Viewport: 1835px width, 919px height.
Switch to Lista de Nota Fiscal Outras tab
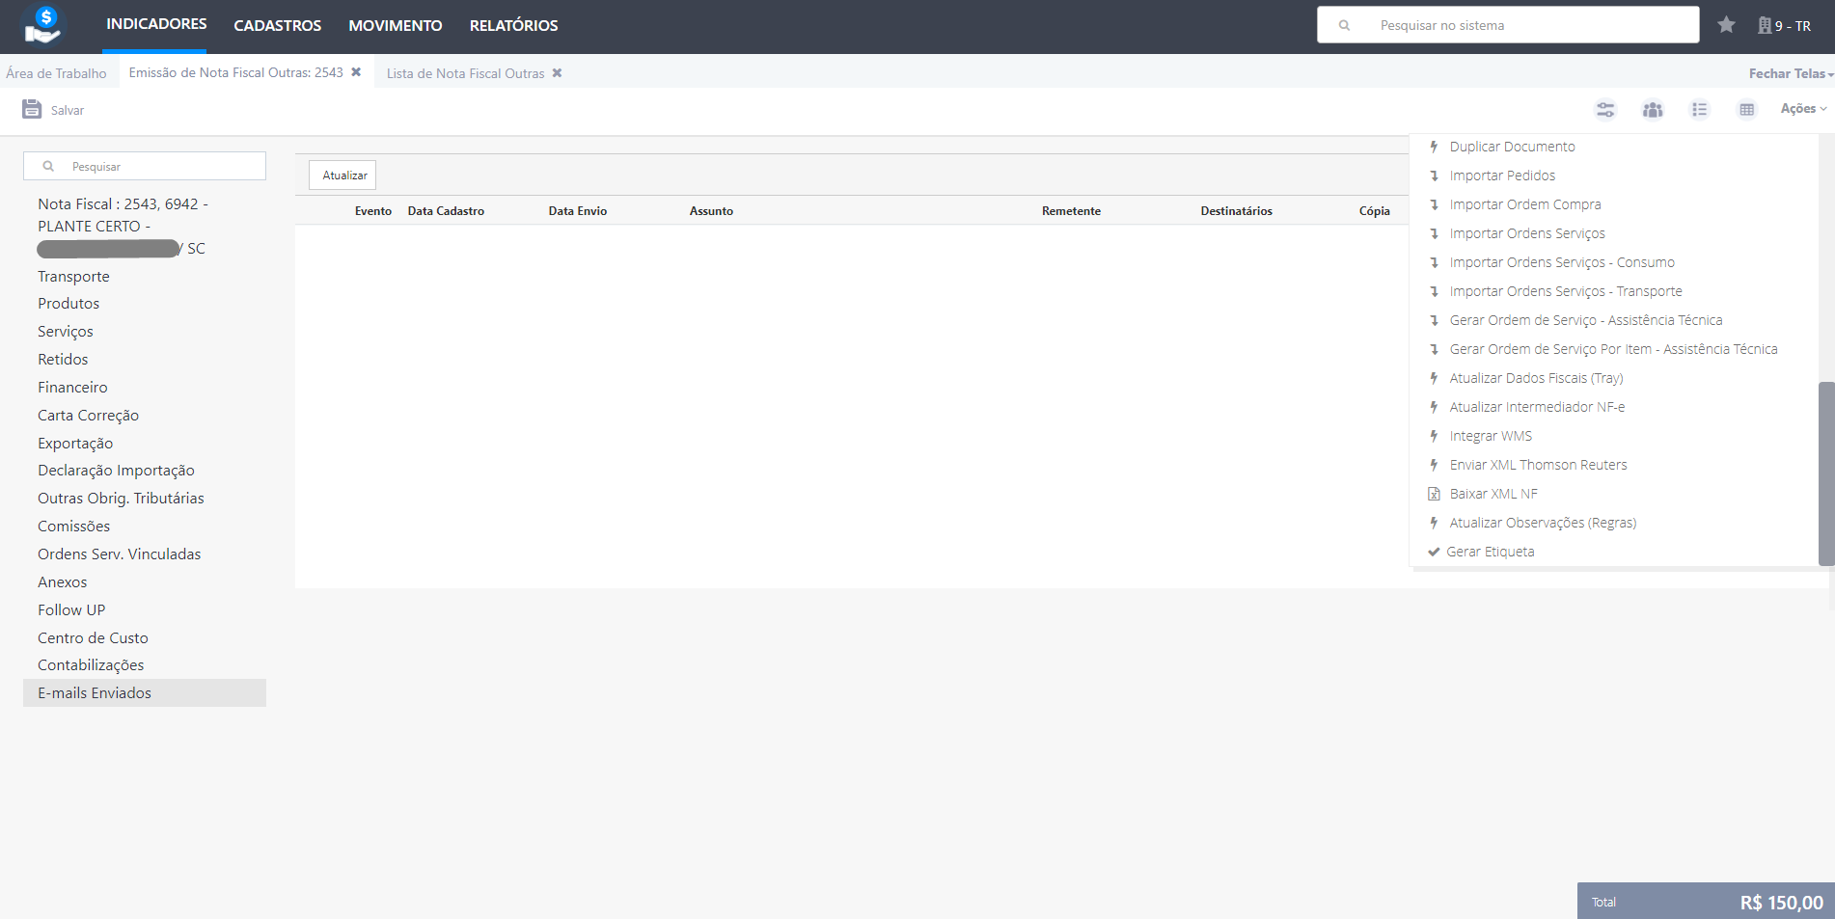point(465,73)
